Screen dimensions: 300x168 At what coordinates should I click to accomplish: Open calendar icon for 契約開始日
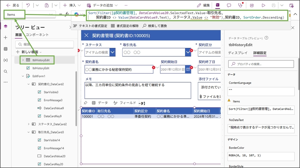(188, 69)
